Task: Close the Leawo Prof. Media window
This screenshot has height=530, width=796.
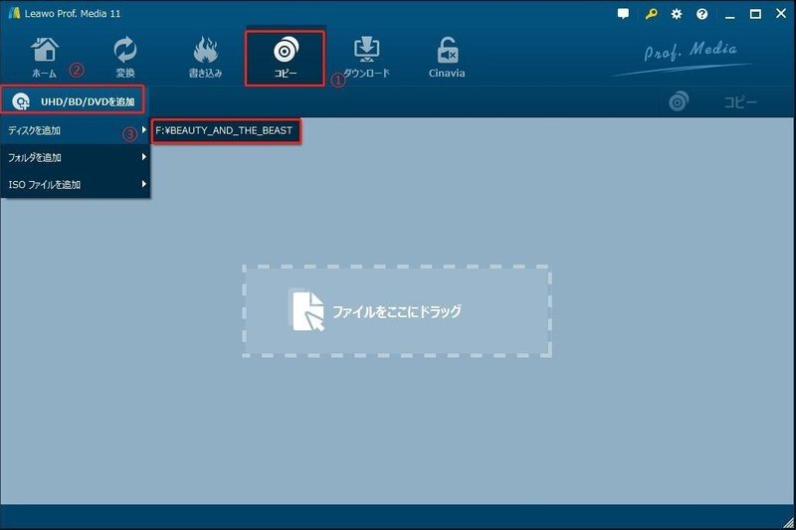Action: (781, 14)
